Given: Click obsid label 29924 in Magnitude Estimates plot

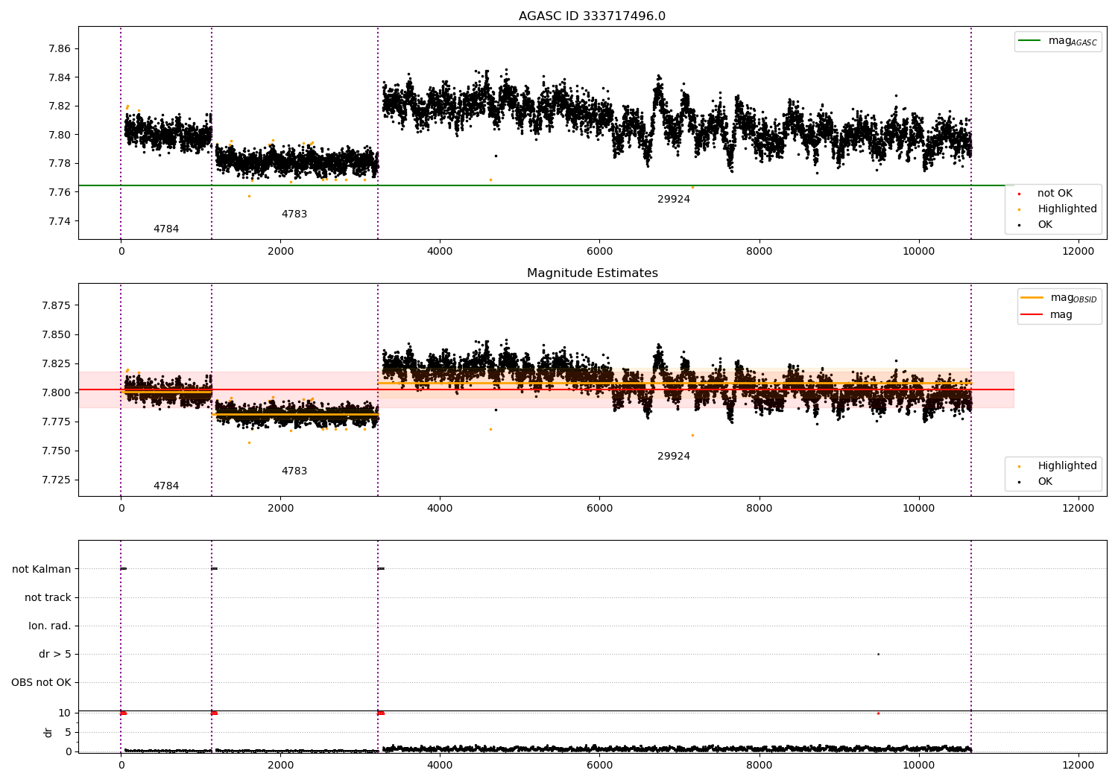Looking at the screenshot, I should pyautogui.click(x=674, y=457).
